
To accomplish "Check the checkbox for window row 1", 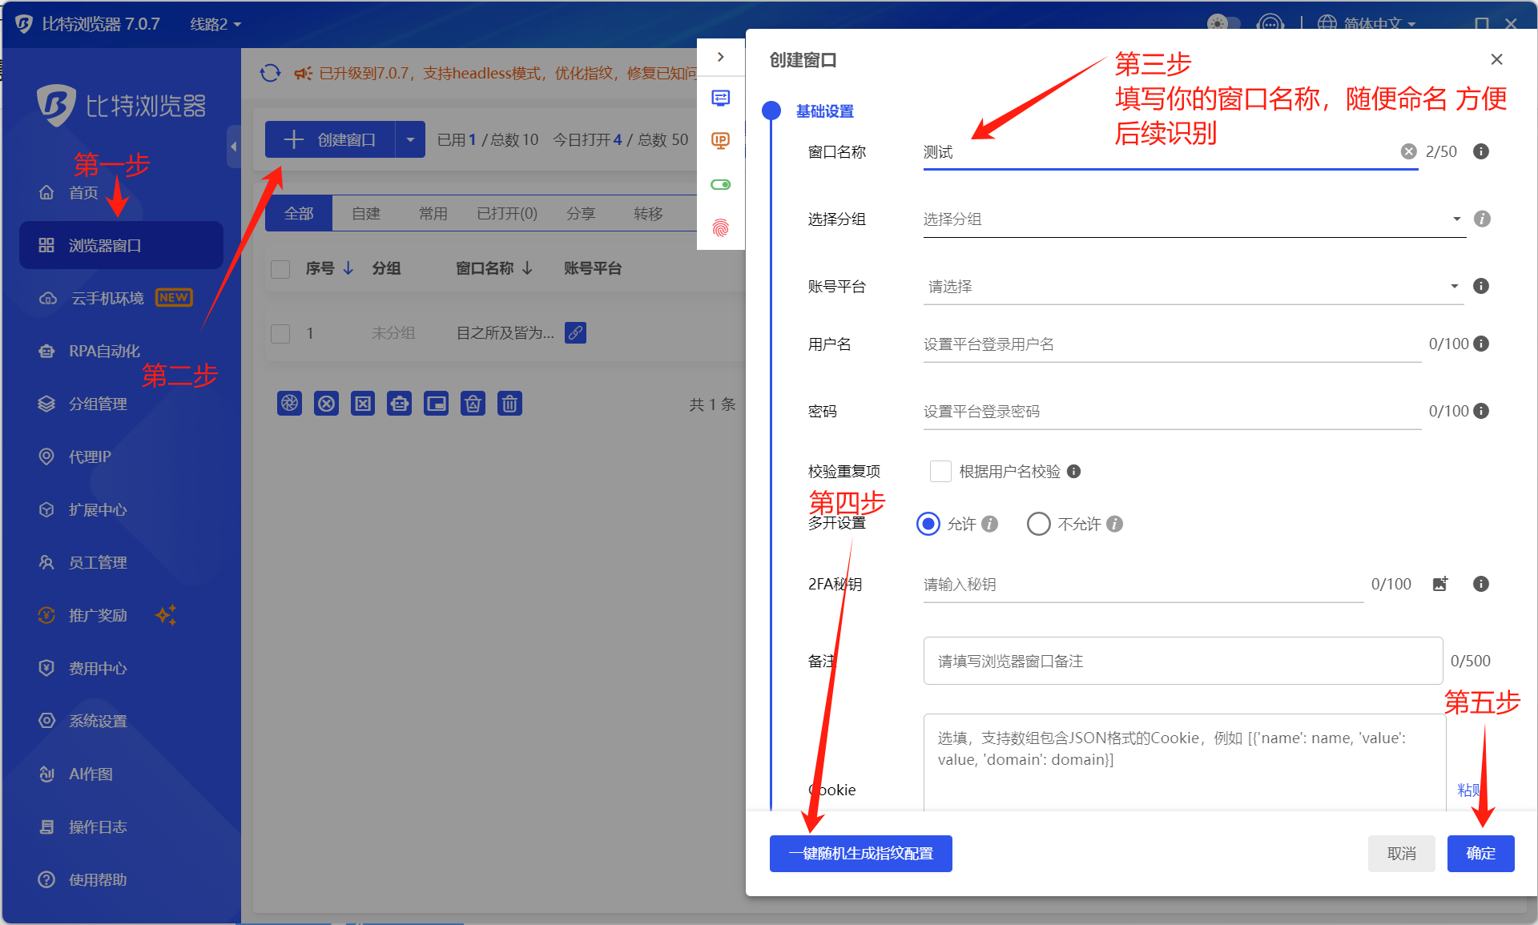I will pyautogui.click(x=280, y=333).
